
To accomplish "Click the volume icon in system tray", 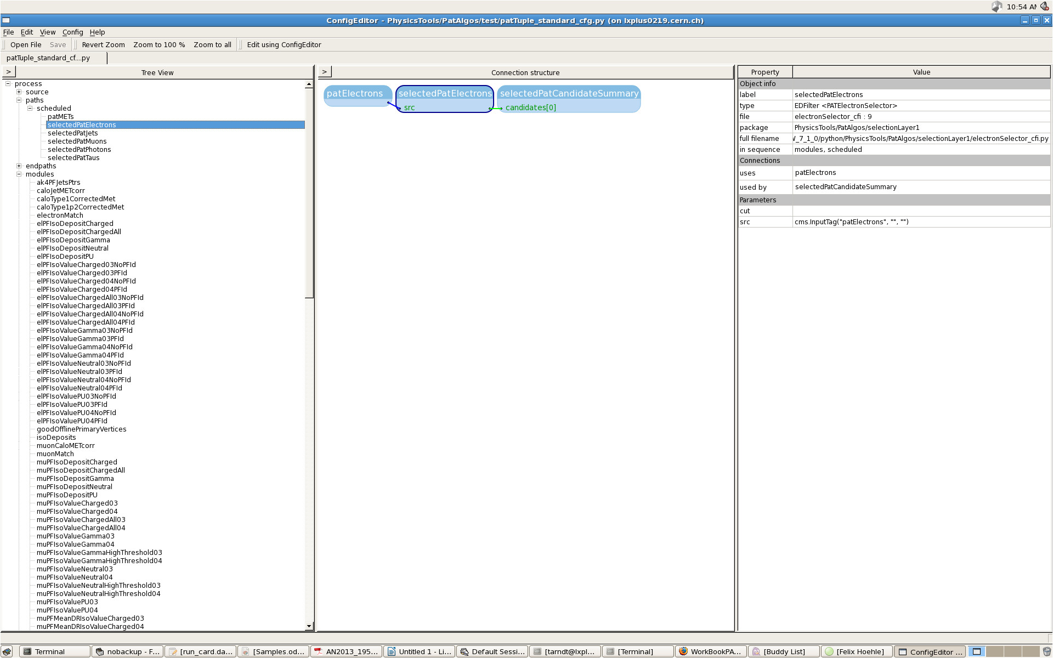I will pyautogui.click(x=1045, y=7).
